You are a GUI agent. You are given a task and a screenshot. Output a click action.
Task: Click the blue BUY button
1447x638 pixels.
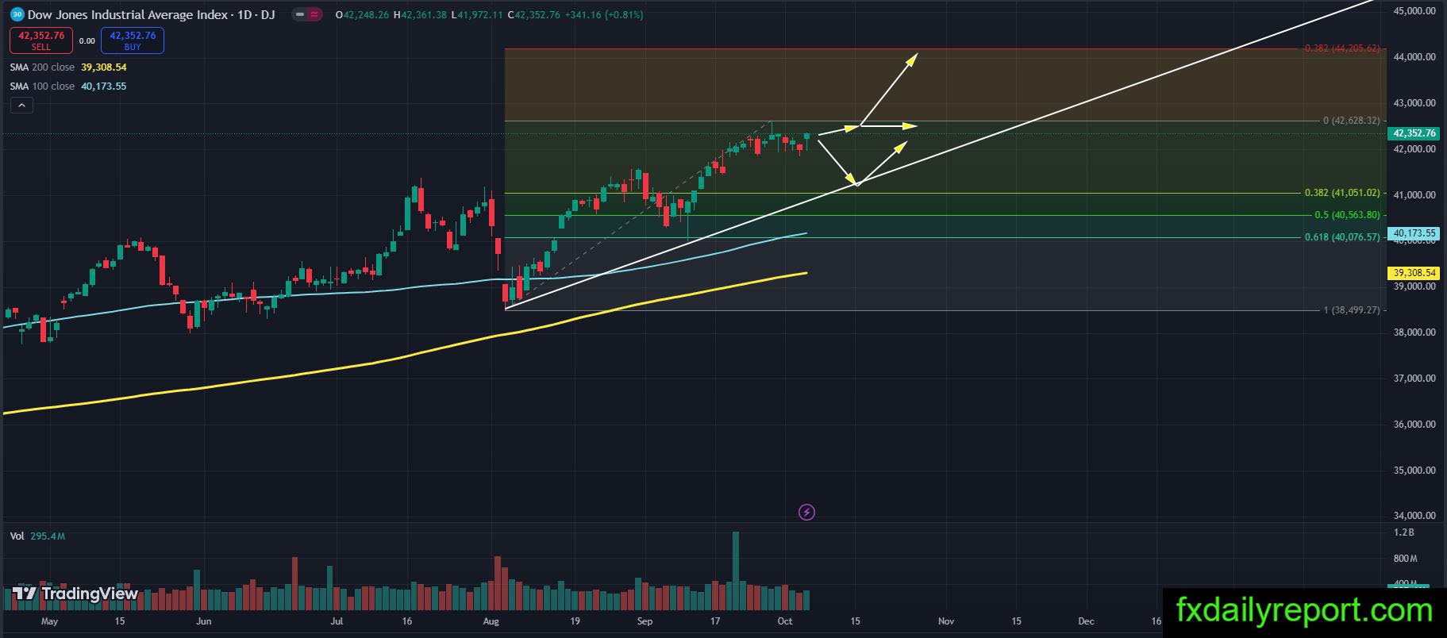(133, 40)
